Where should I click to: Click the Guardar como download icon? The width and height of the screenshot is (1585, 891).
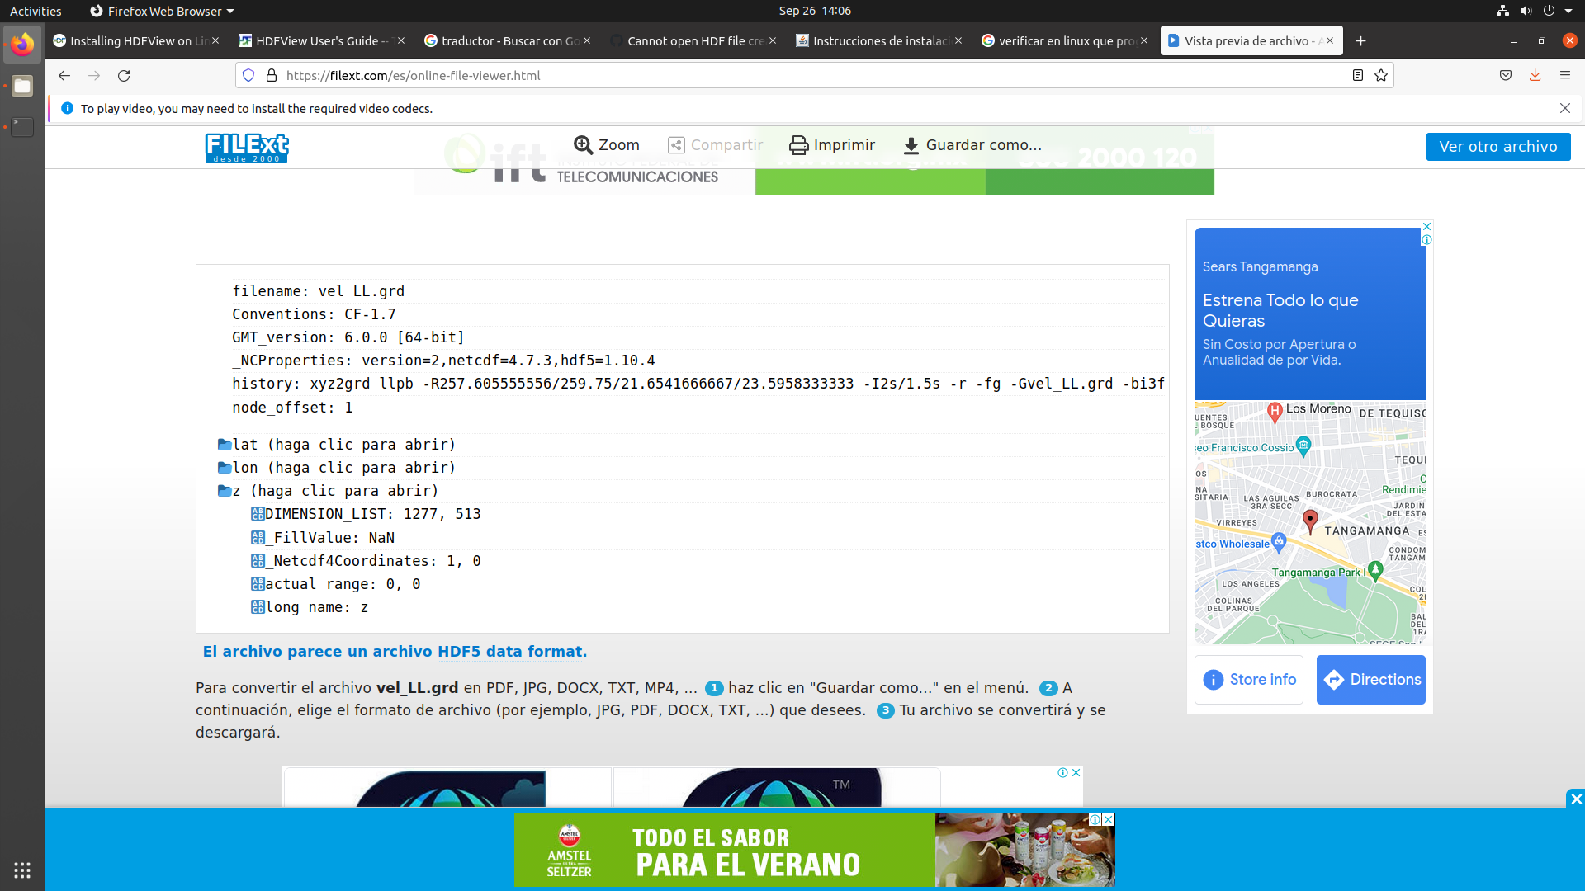coord(911,145)
